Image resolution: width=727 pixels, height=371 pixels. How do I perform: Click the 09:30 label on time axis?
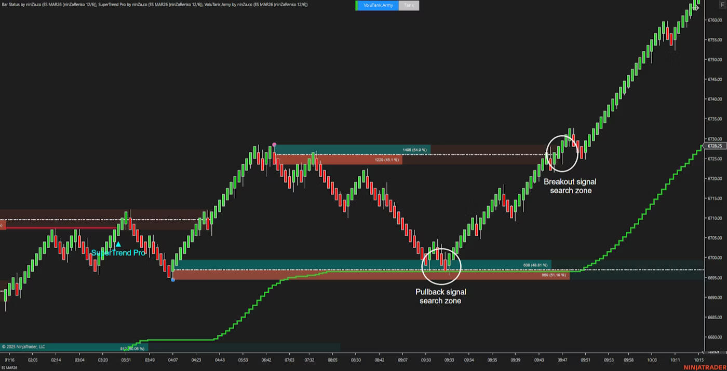(426, 360)
